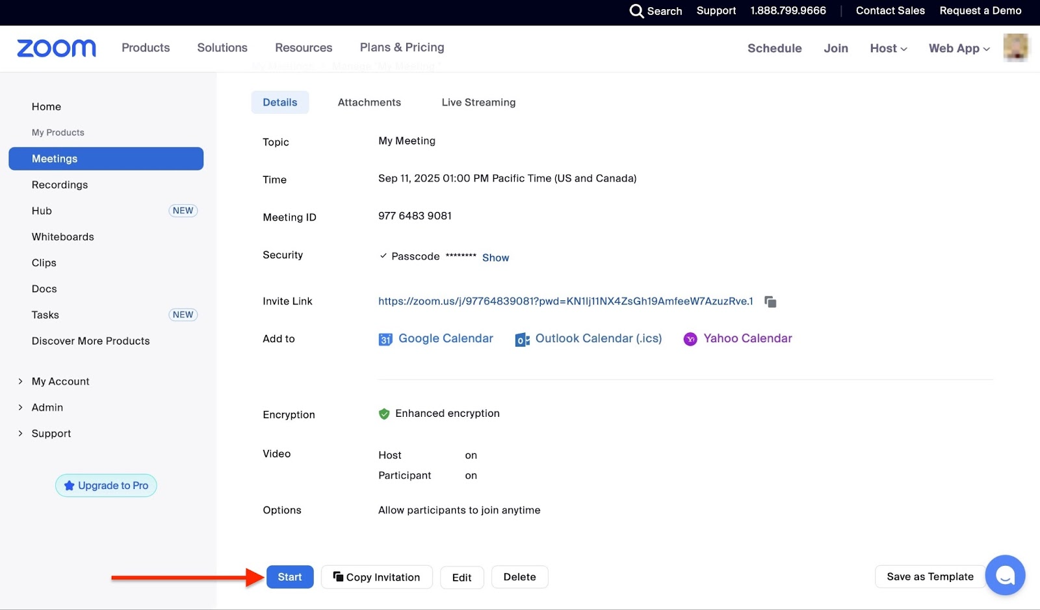Save the meeting as Template
This screenshot has width=1040, height=610.
930,577
